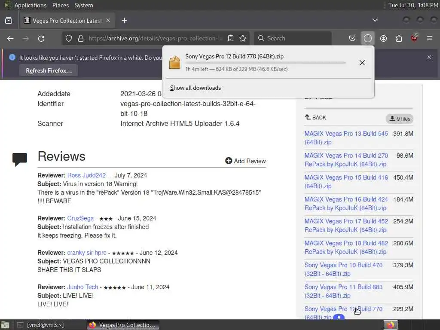Open the Applications menu
440x330 pixels.
click(31, 5)
